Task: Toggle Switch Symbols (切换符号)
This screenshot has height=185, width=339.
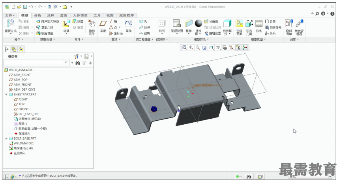Action: [x=273, y=28]
